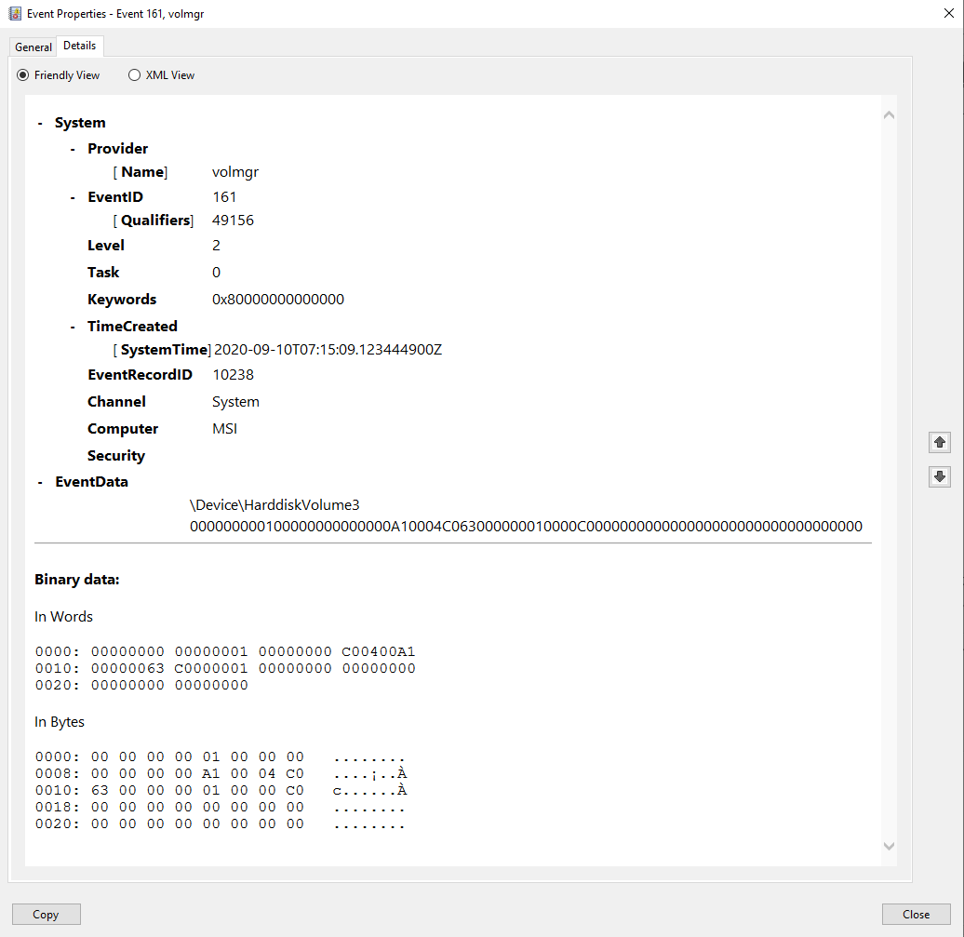Select the Friendly View radio button
Viewport: 964px width, 937px height.
(23, 75)
